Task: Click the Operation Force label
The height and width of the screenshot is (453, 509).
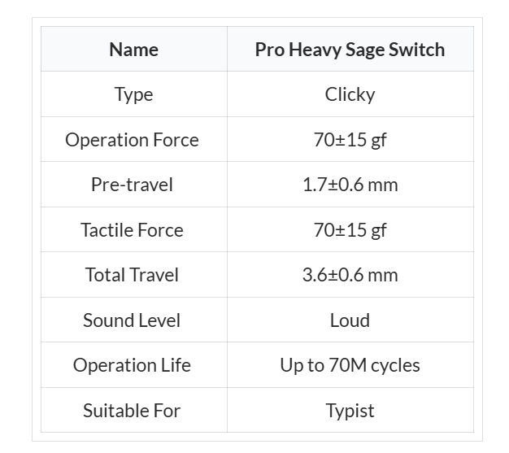Action: point(132,140)
